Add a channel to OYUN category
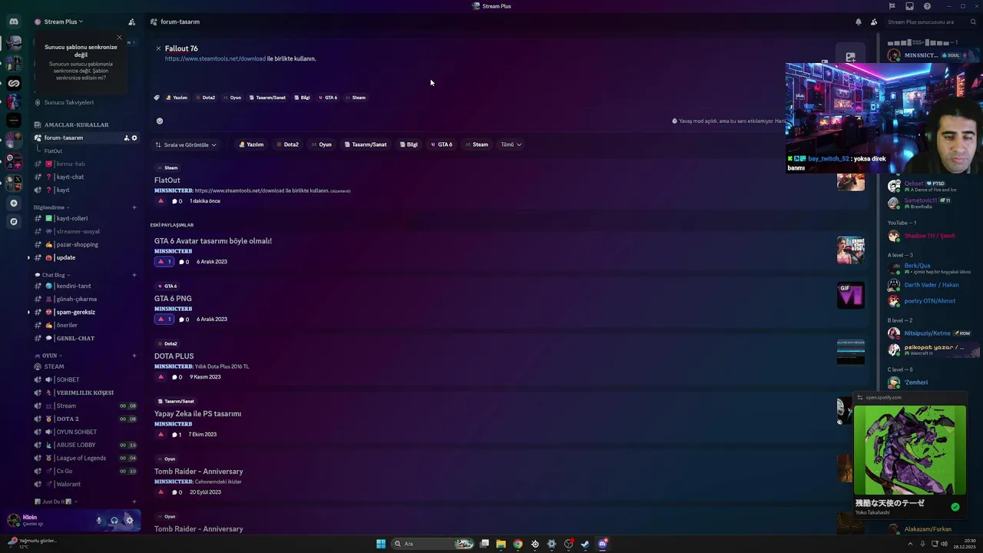The height and width of the screenshot is (553, 983). click(x=134, y=356)
